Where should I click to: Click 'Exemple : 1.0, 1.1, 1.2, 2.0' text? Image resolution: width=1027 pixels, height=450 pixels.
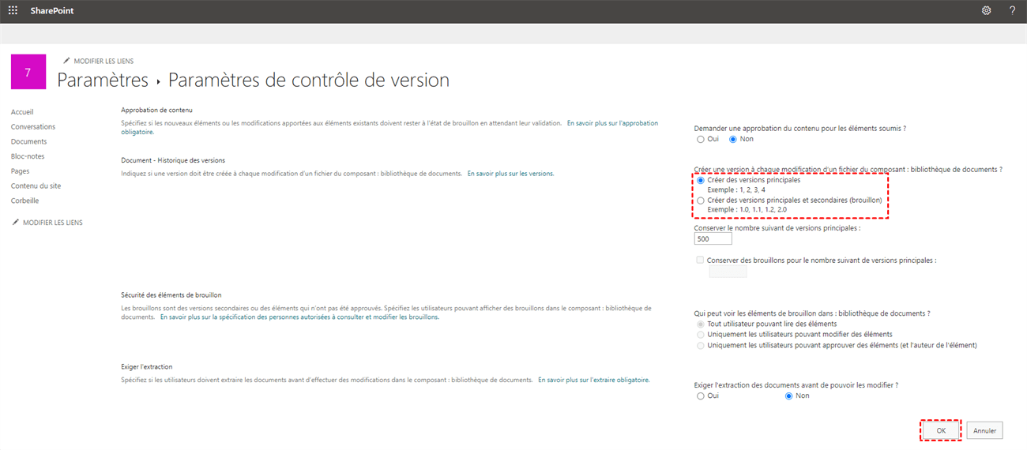748,210
